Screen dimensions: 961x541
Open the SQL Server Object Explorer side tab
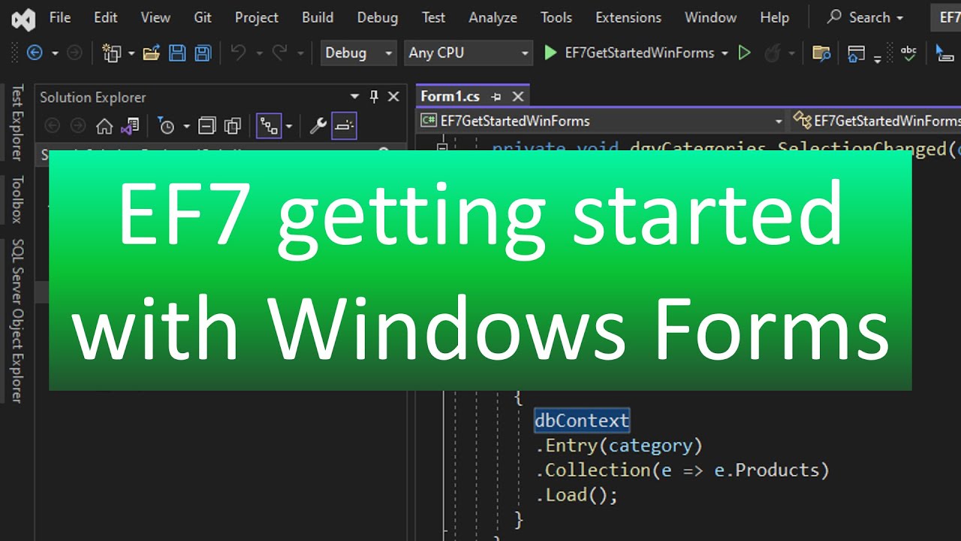click(x=17, y=322)
